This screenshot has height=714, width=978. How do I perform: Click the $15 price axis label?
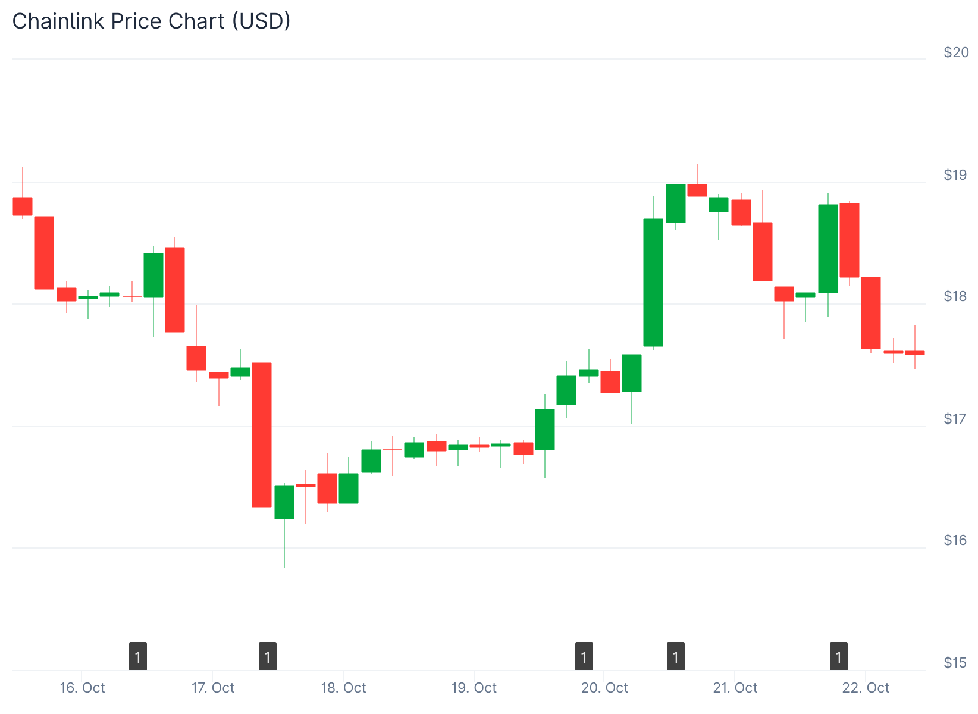tap(956, 663)
